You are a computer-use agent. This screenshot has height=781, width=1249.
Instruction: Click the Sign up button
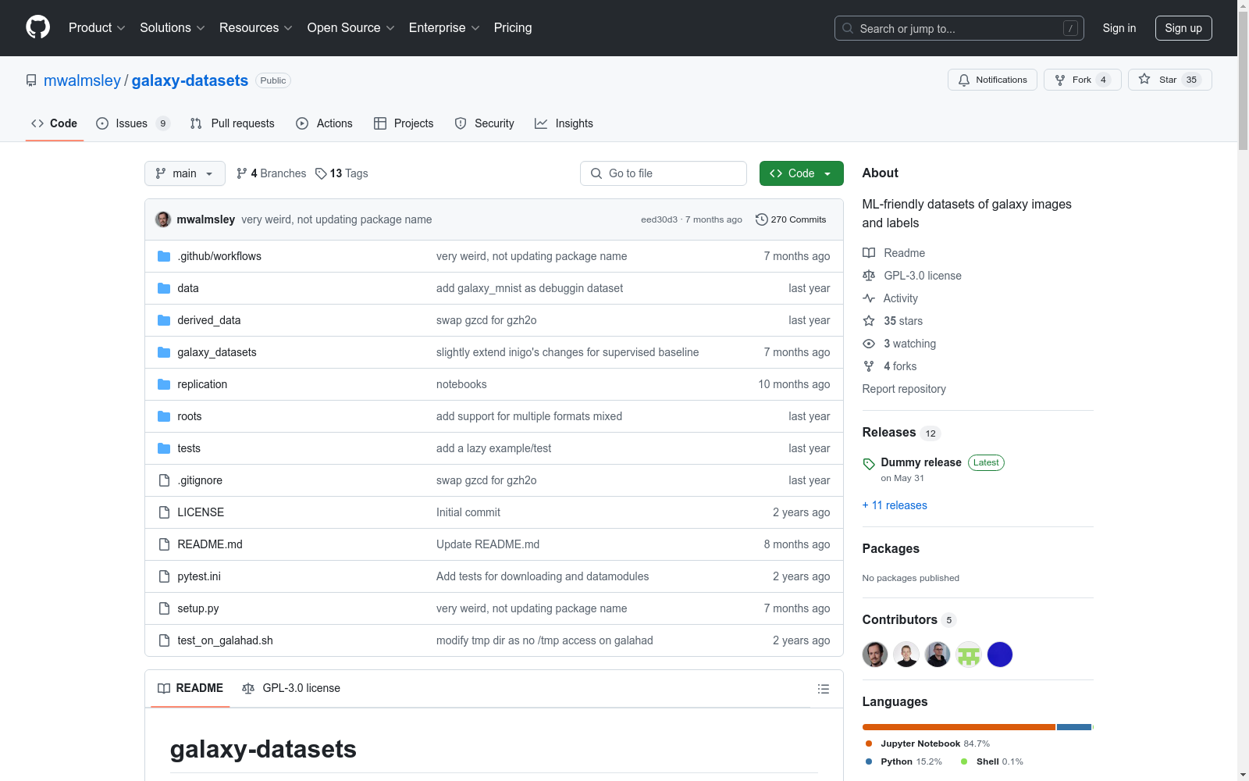pyautogui.click(x=1183, y=28)
